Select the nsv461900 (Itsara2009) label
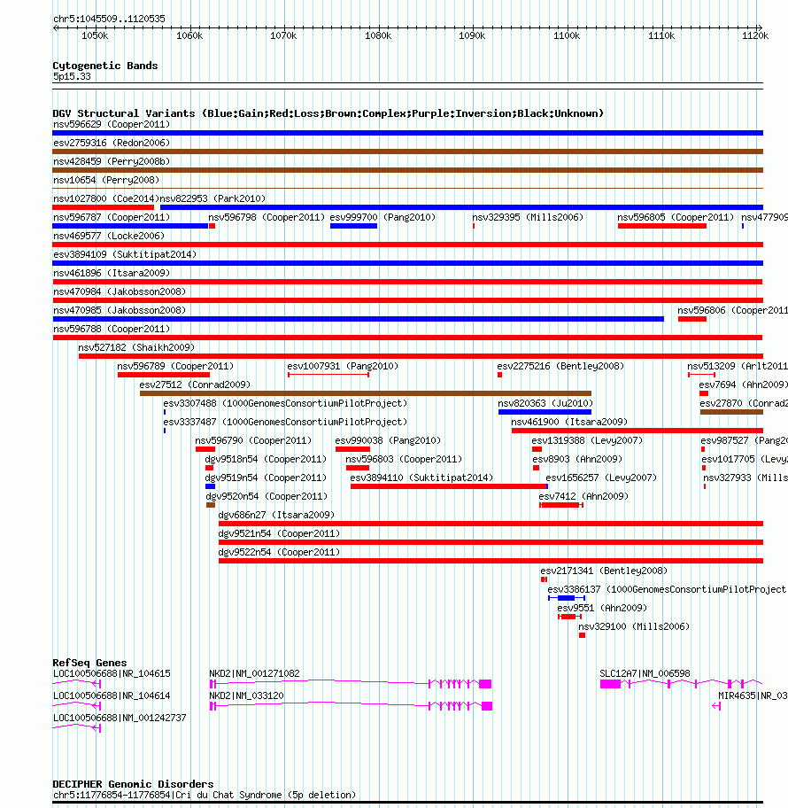The height and width of the screenshot is (808, 788). point(569,421)
